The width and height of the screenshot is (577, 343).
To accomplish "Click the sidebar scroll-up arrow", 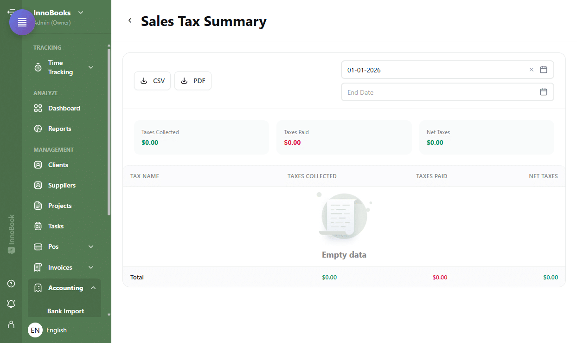I will (x=109, y=45).
